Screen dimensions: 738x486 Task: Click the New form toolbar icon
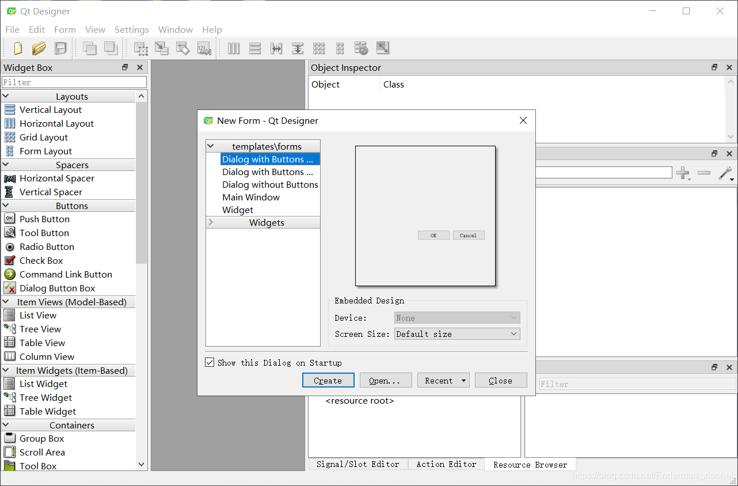18,48
